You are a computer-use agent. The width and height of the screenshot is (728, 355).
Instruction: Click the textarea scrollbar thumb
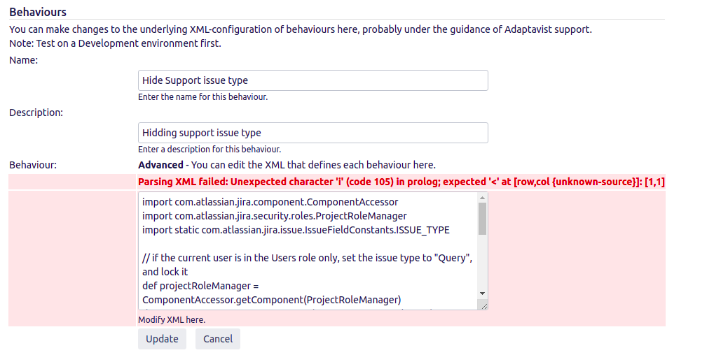(482, 219)
